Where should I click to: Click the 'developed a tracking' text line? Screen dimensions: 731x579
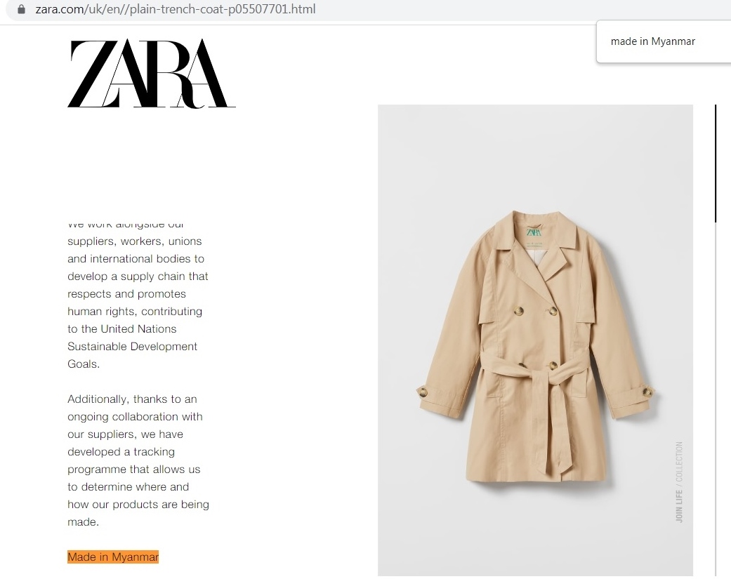tap(121, 452)
